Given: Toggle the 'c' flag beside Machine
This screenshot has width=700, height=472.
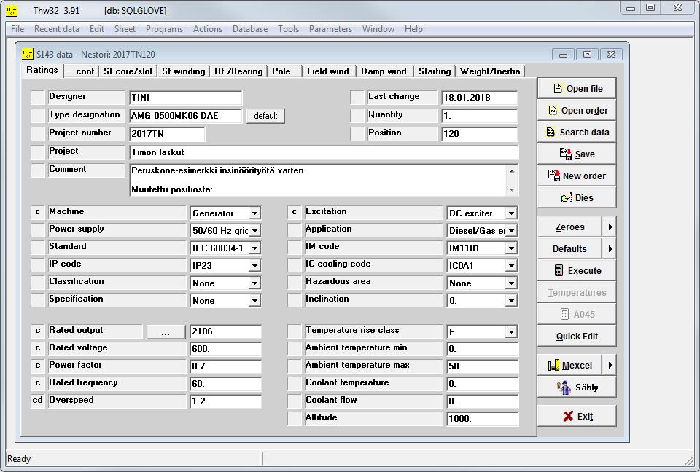Looking at the screenshot, I should click(x=38, y=213).
